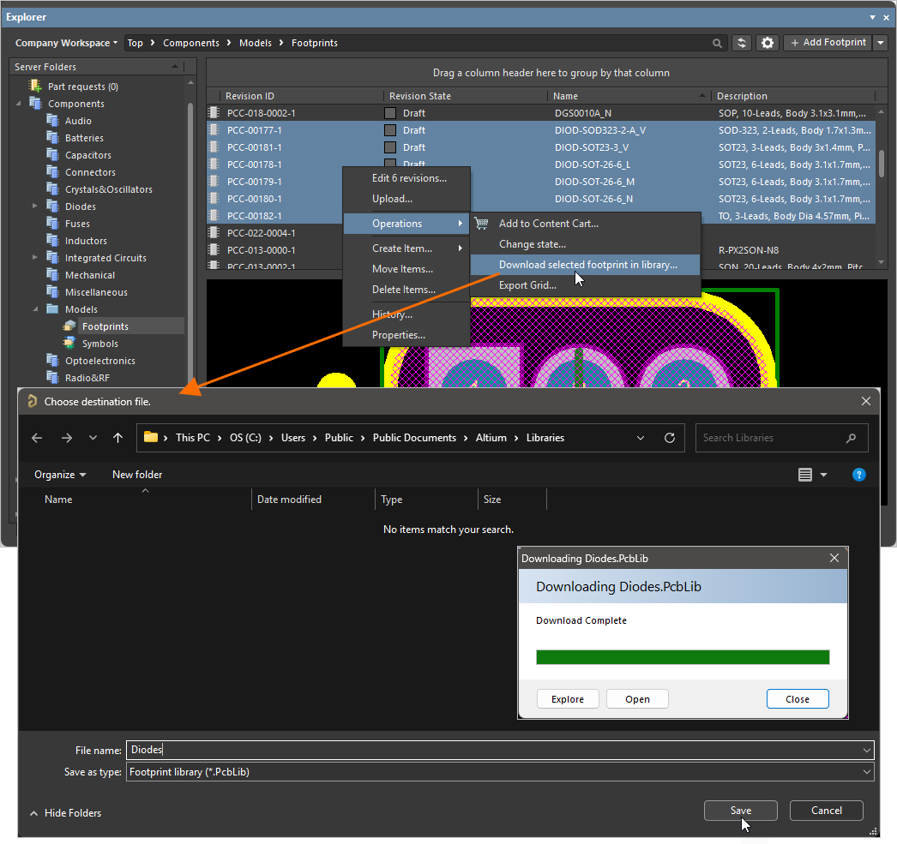Click the Footprints model icon in tree
The height and width of the screenshot is (844, 897).
(69, 326)
